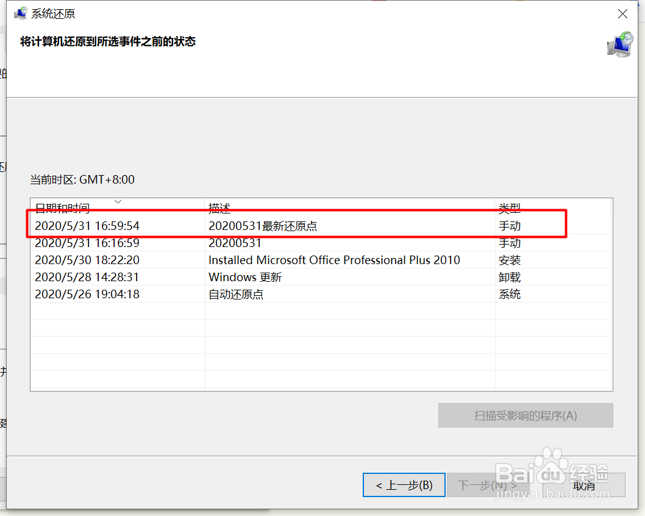Select restore point 20200531最新还原点
645x516 pixels.
256,225
